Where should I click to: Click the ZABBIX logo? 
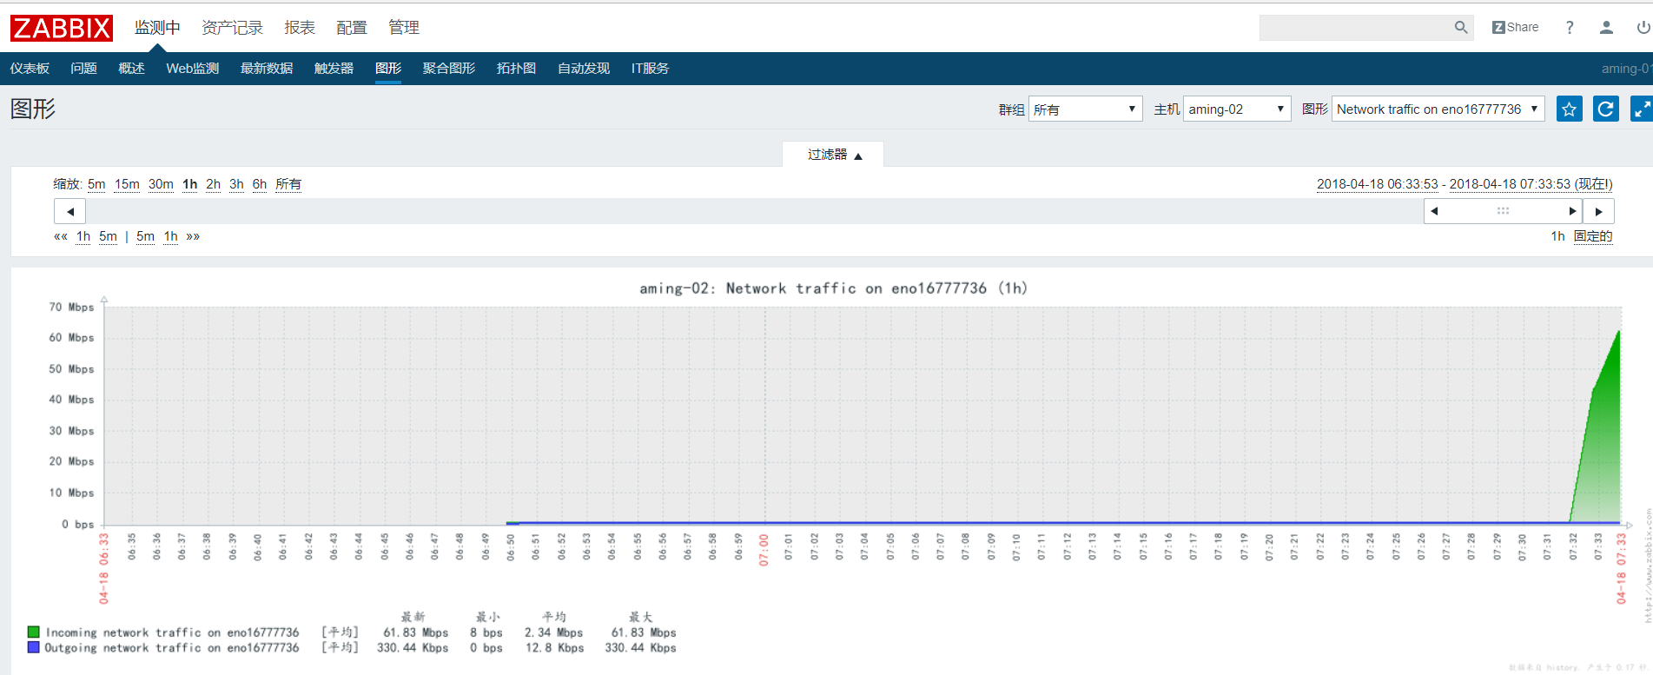coord(61,28)
